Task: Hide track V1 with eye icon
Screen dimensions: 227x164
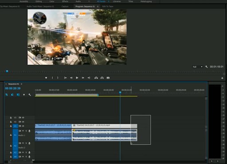Action: pos(23,126)
